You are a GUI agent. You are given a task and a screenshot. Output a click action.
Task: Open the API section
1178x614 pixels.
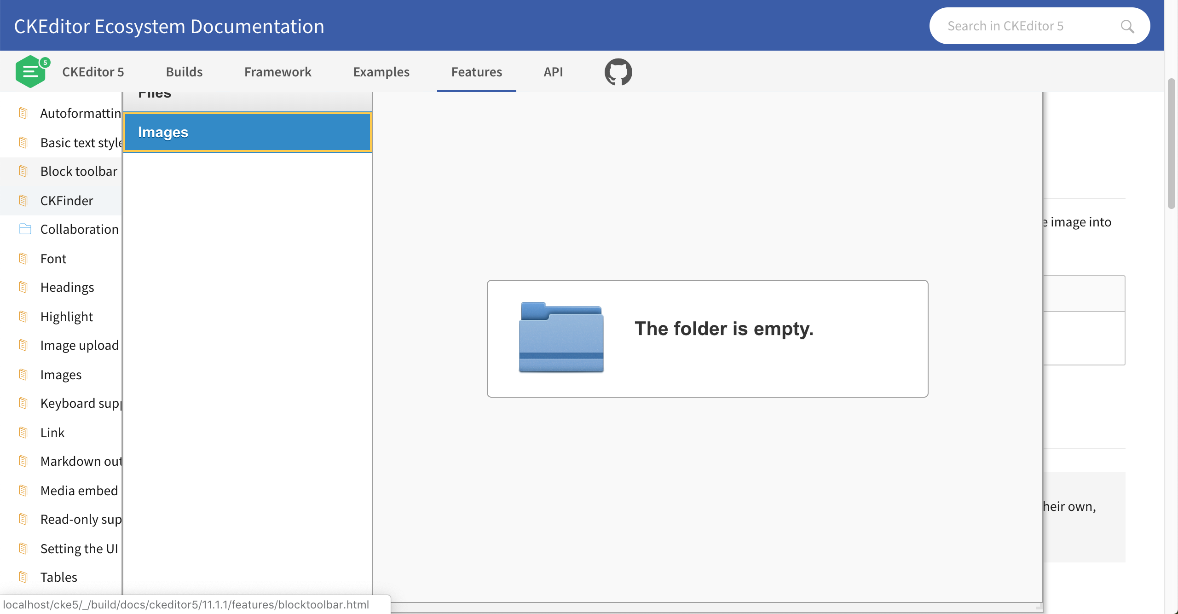pos(553,72)
